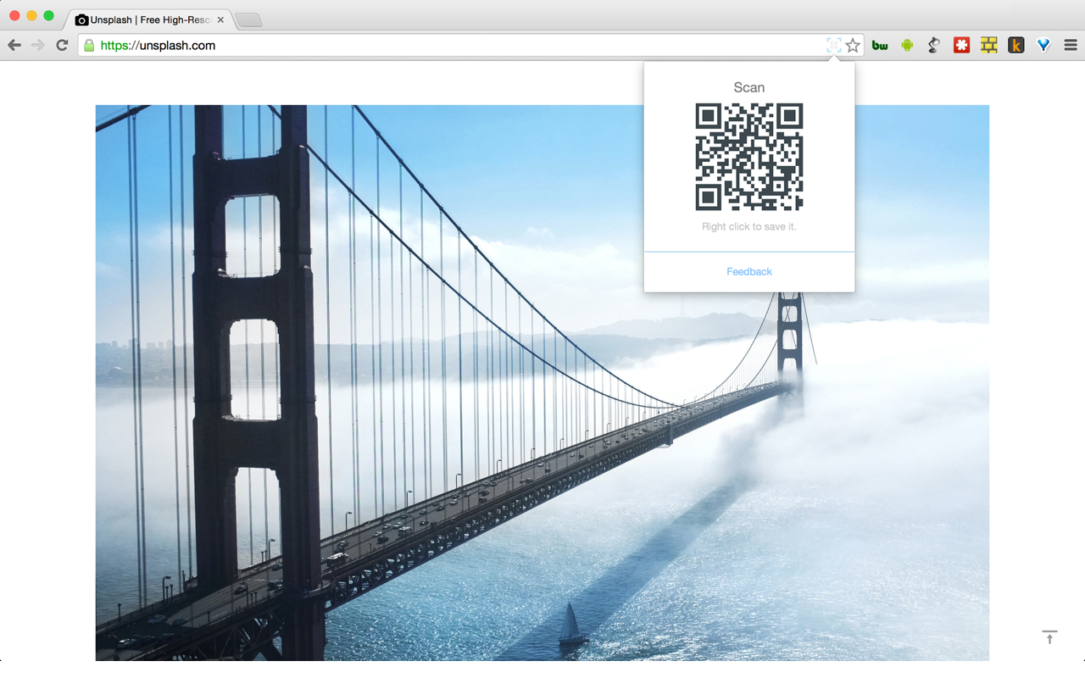The image size is (1085, 678).
Task: Click the scroll-to-top arrow button
Action: [1049, 637]
